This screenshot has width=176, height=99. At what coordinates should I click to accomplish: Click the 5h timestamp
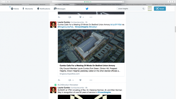point(86,22)
